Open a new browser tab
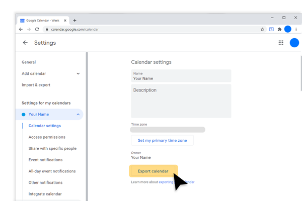This screenshot has width=302, height=201. tap(74, 21)
